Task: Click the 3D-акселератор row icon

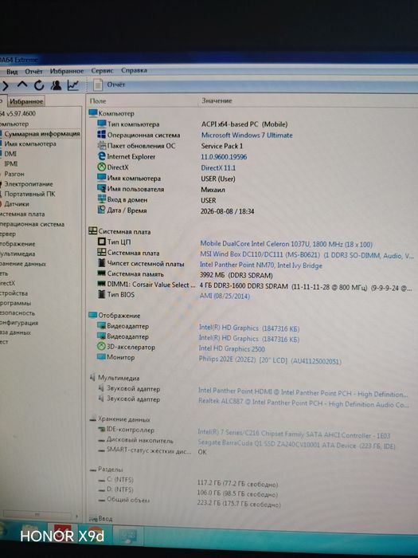Action: coord(101,346)
